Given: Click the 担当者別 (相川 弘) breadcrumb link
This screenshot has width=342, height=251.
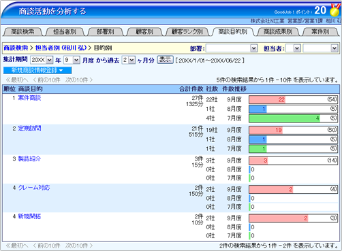Looking at the screenshot, I should pos(61,48).
